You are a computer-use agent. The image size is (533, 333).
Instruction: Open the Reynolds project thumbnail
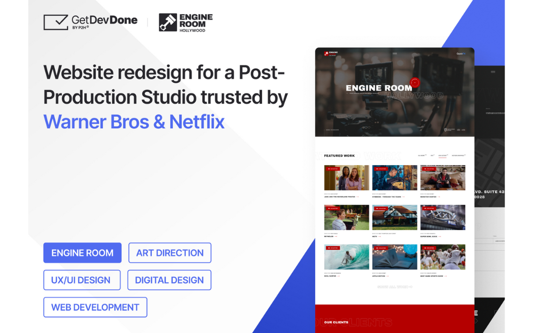[x=346, y=218]
